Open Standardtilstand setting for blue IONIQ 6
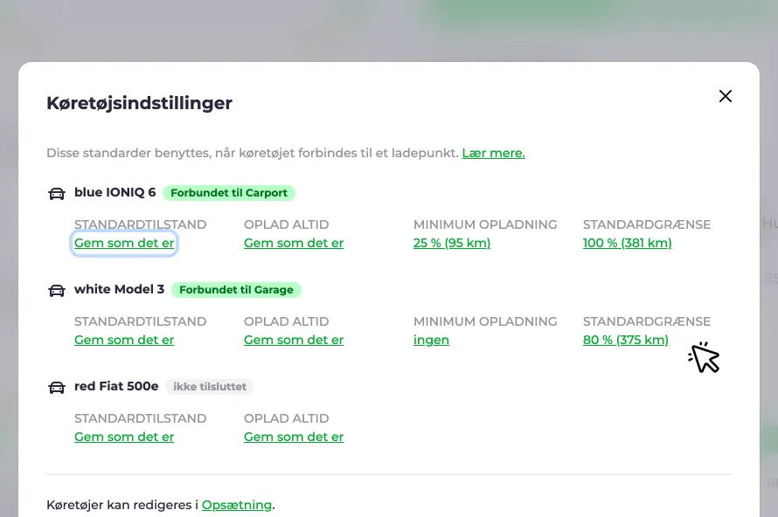This screenshot has width=778, height=517. click(x=124, y=243)
